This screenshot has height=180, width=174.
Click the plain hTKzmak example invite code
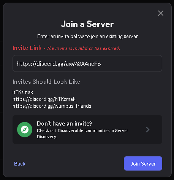click(23, 92)
